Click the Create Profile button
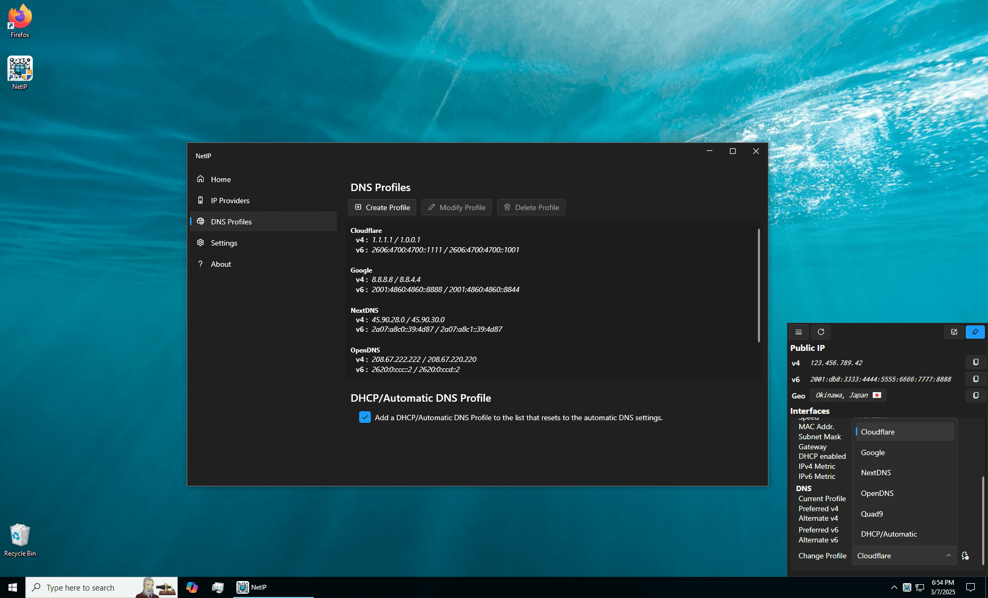The height and width of the screenshot is (598, 988). click(x=382, y=207)
